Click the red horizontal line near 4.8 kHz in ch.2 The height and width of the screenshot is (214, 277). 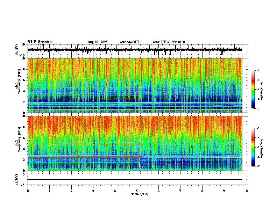(x=121, y=144)
